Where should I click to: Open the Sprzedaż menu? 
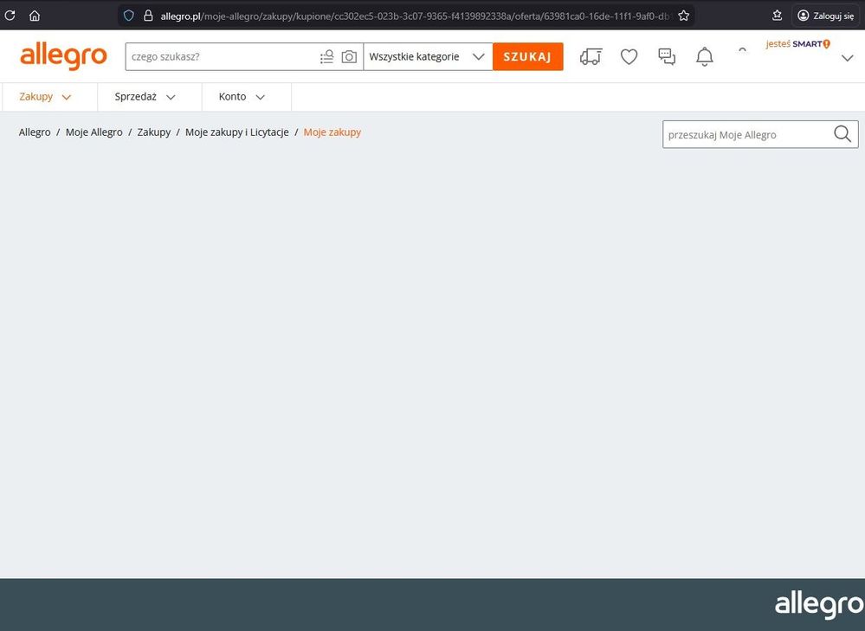(x=145, y=97)
